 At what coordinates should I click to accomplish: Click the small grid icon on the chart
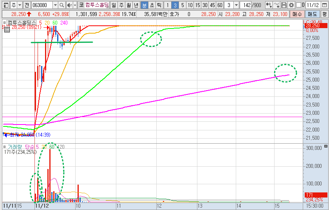[x=7, y=30]
